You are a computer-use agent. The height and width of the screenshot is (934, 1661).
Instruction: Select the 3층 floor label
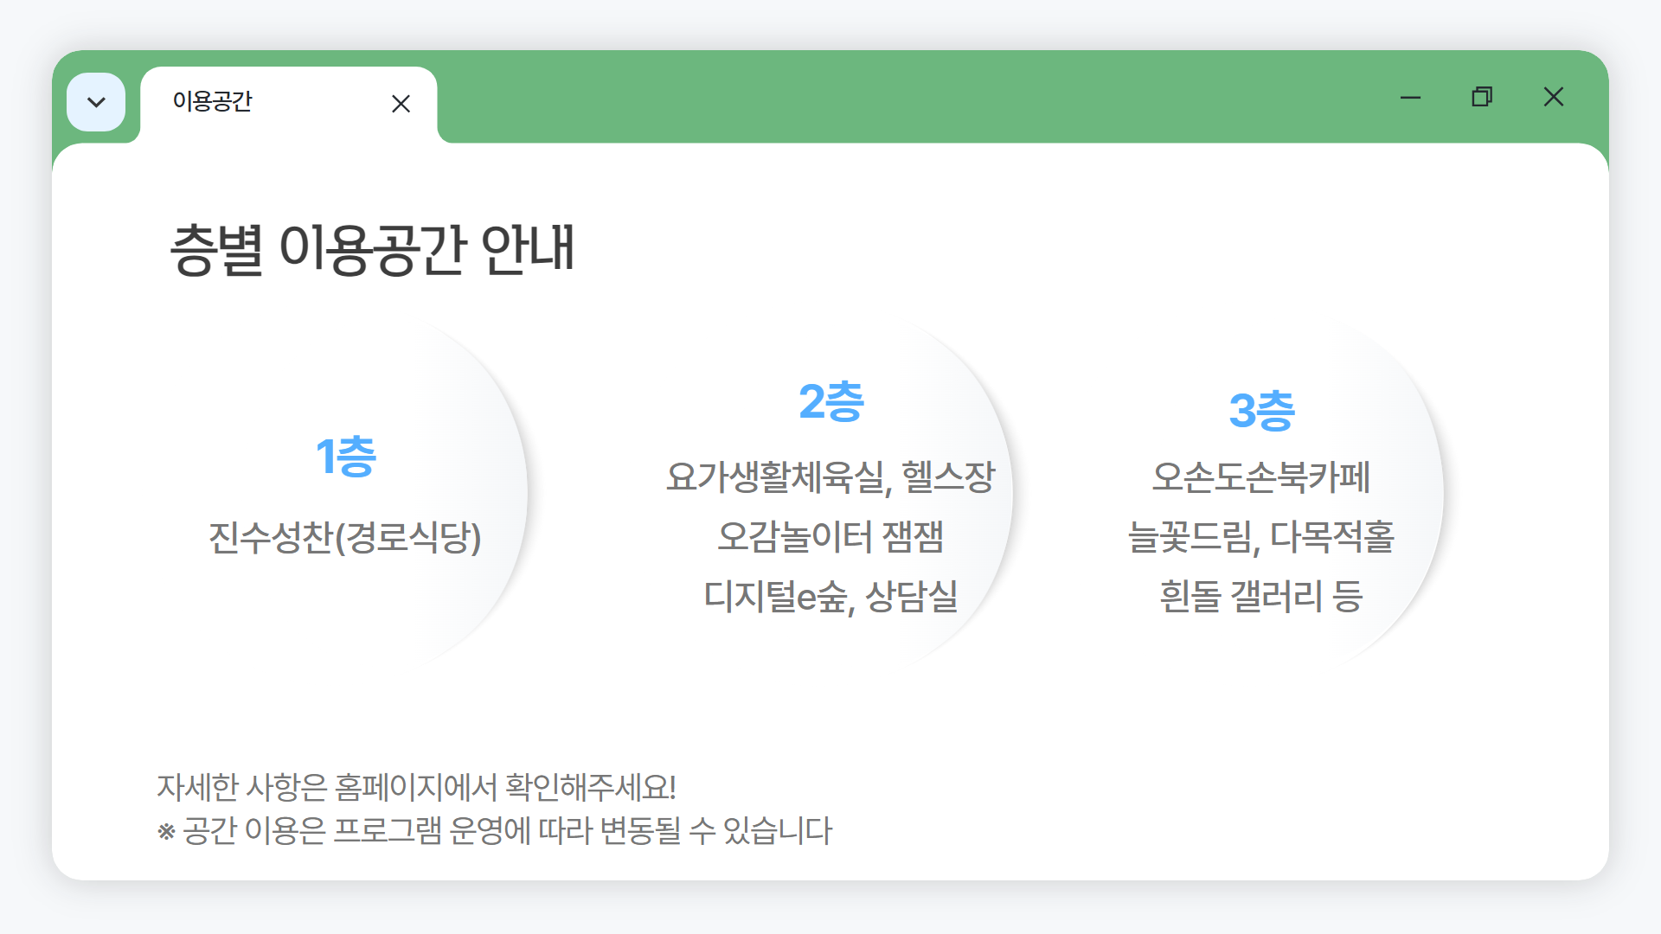[x=1261, y=410]
